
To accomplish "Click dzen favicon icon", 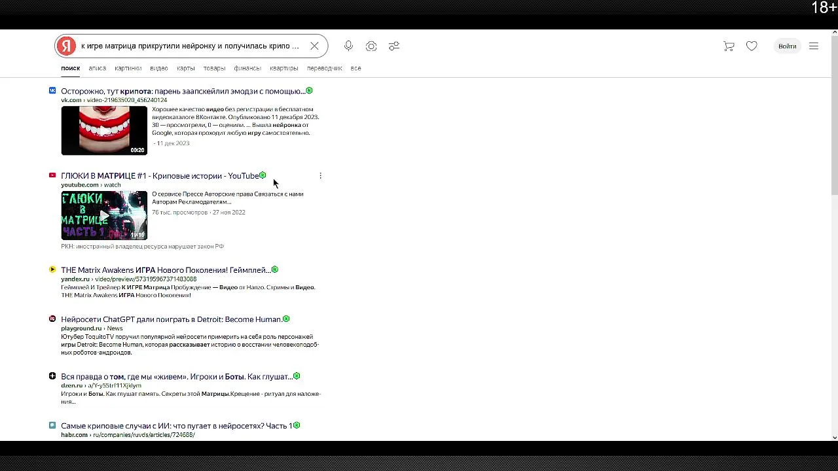I will click(x=52, y=376).
